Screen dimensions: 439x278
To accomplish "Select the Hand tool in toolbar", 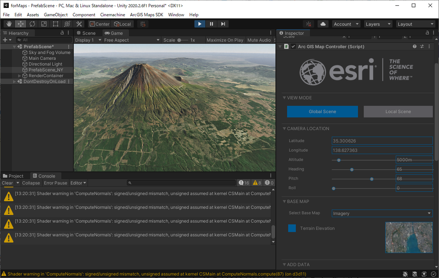I will click(x=9, y=24).
